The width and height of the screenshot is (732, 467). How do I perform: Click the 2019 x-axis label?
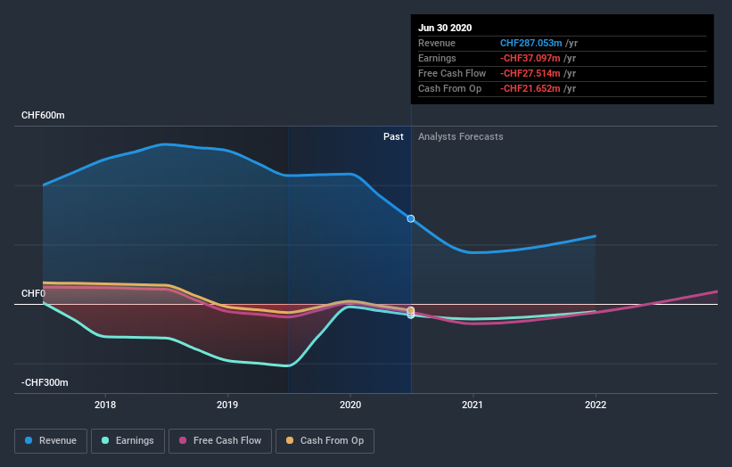[x=227, y=405]
